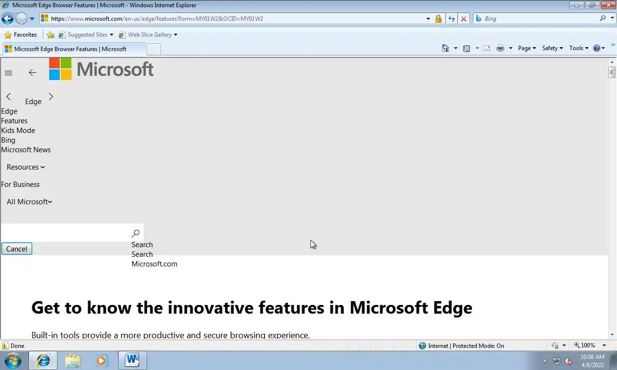Click Internet Protected Mode status text

pyautogui.click(x=466, y=345)
